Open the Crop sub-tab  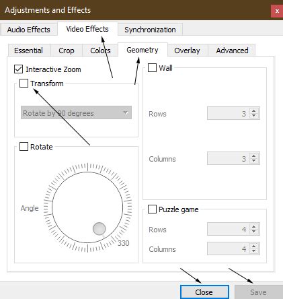[x=67, y=51]
